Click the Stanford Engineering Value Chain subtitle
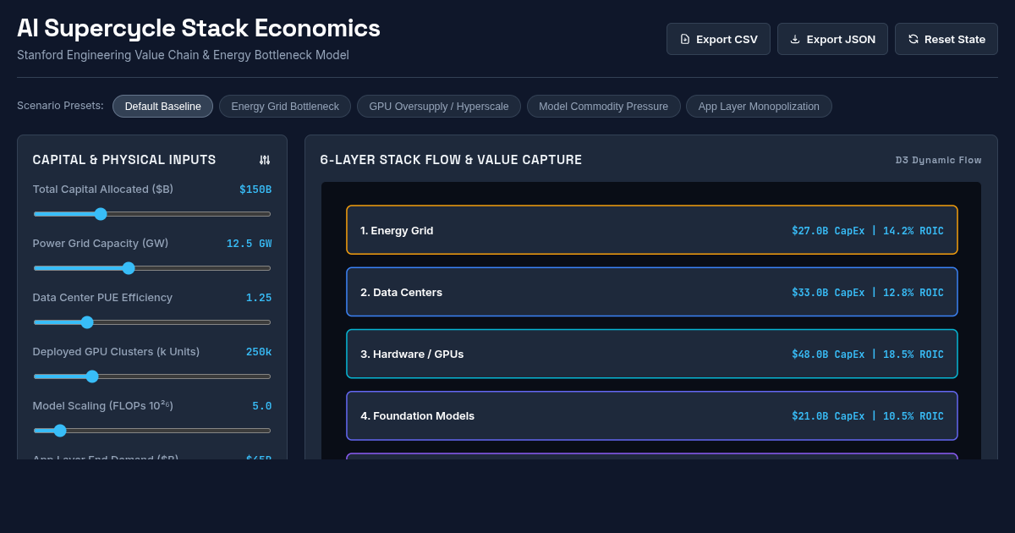This screenshot has width=1015, height=533. point(183,55)
